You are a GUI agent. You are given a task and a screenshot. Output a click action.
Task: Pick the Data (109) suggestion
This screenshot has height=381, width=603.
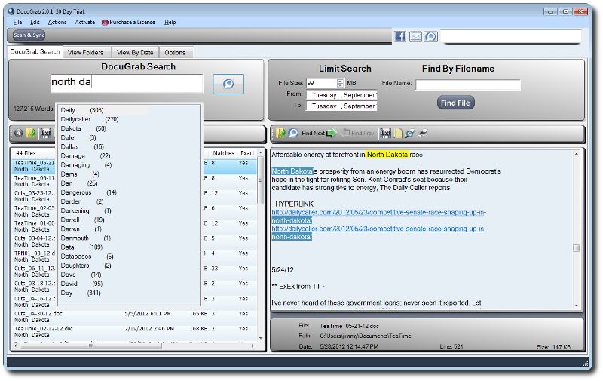point(81,247)
